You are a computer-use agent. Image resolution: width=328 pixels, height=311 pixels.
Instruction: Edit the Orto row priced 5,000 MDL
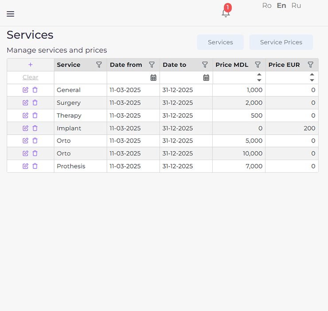[x=25, y=141]
